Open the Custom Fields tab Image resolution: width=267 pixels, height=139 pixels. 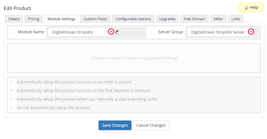pos(95,19)
